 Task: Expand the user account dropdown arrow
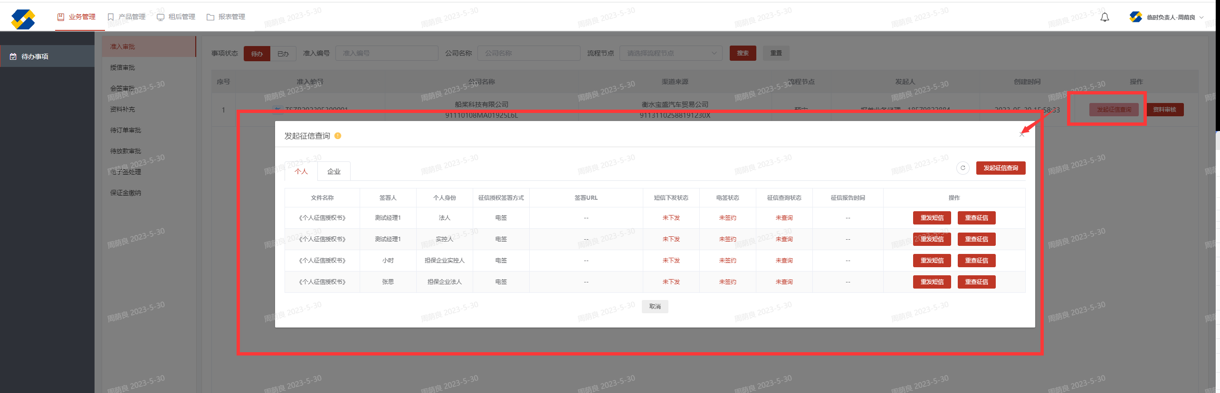click(x=1202, y=18)
